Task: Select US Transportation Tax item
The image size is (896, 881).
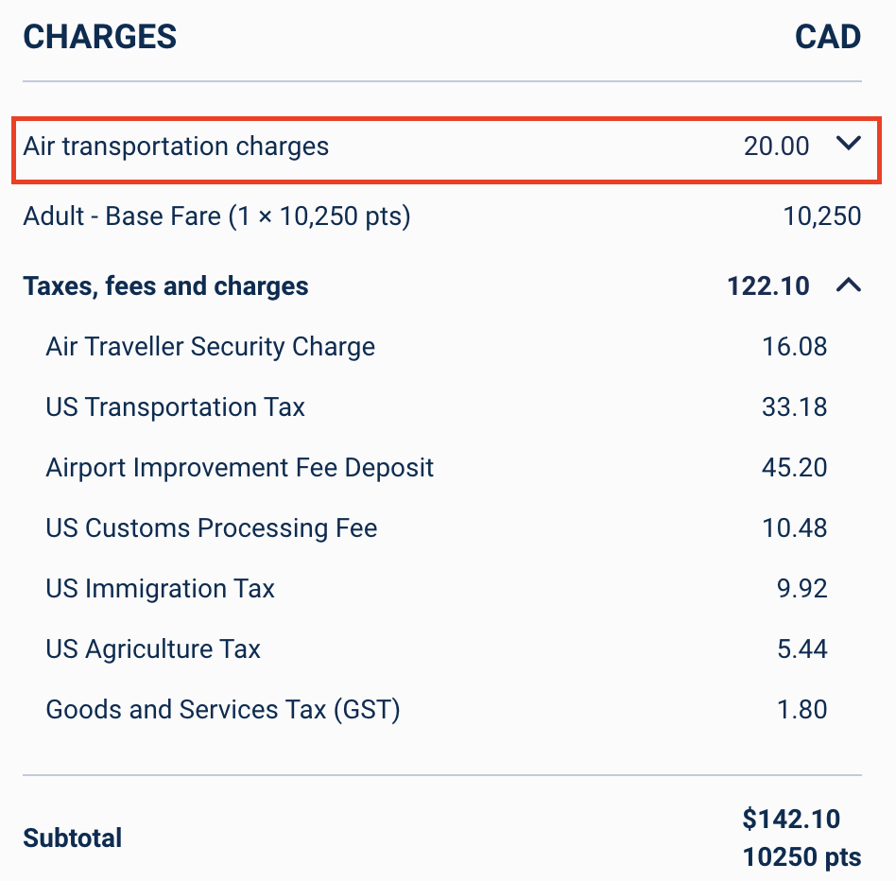Action: [x=176, y=407]
